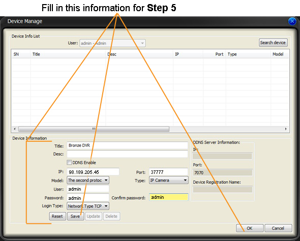
Task: Cancel the Device Manage dialog
Action: pyautogui.click(x=278, y=228)
